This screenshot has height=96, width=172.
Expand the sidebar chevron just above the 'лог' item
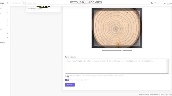click(7, 25)
